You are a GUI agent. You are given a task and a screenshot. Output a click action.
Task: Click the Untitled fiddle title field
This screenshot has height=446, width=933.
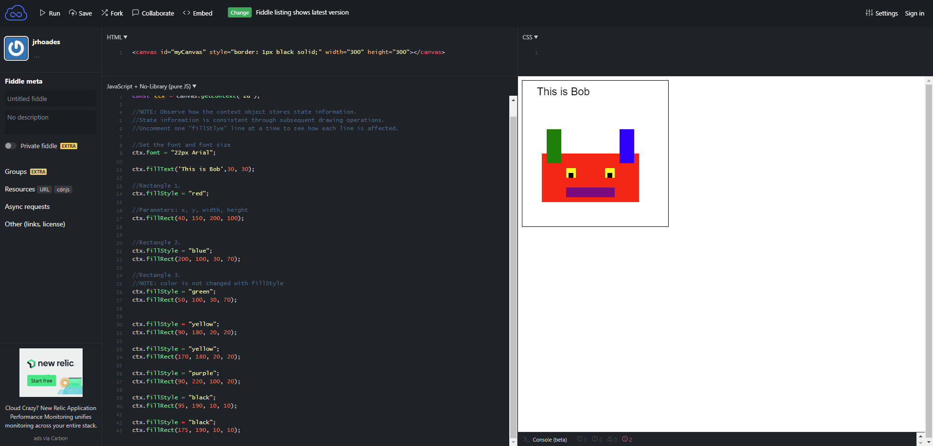[x=51, y=99]
